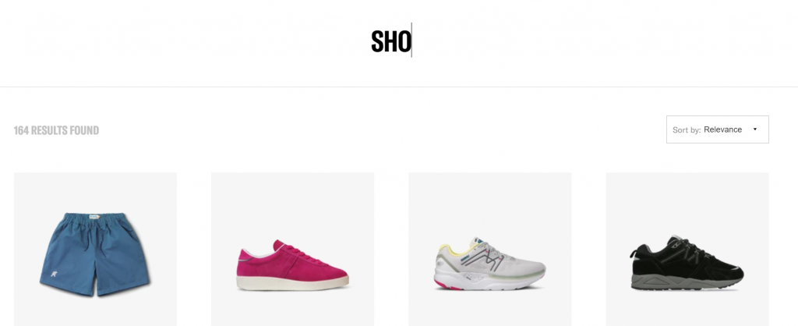Image resolution: width=798 pixels, height=326 pixels.
Task: Select the Relevance text in sort box
Action: tap(722, 129)
